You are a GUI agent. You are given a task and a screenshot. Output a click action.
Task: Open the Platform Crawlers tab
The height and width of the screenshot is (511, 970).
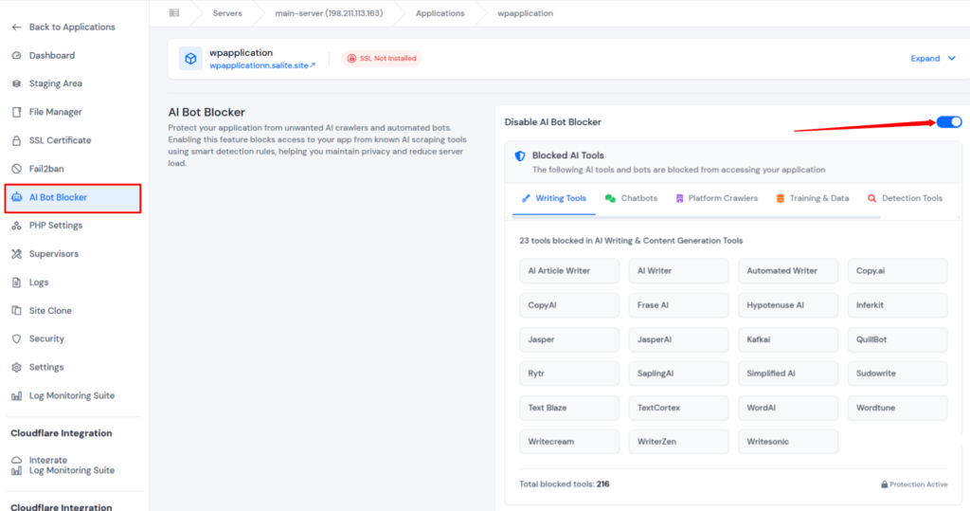click(716, 198)
